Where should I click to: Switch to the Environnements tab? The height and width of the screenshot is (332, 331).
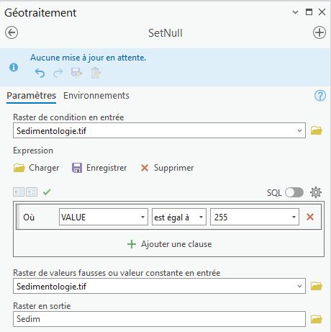96,96
